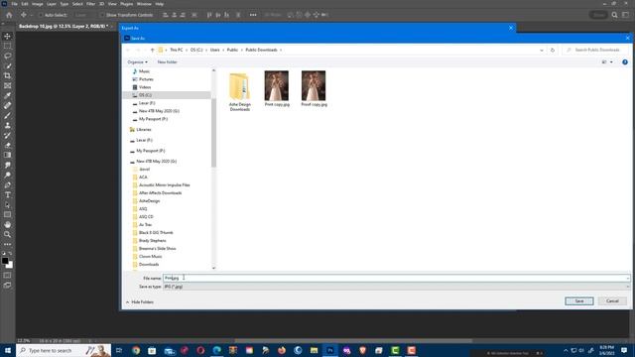
Task: Select the Eraser tool
Action: tap(7, 145)
